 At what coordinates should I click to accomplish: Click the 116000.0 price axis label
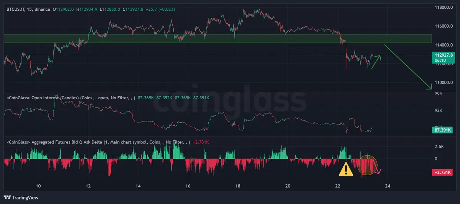(444, 26)
